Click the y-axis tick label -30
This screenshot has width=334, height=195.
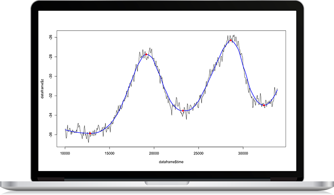tap(50, 76)
